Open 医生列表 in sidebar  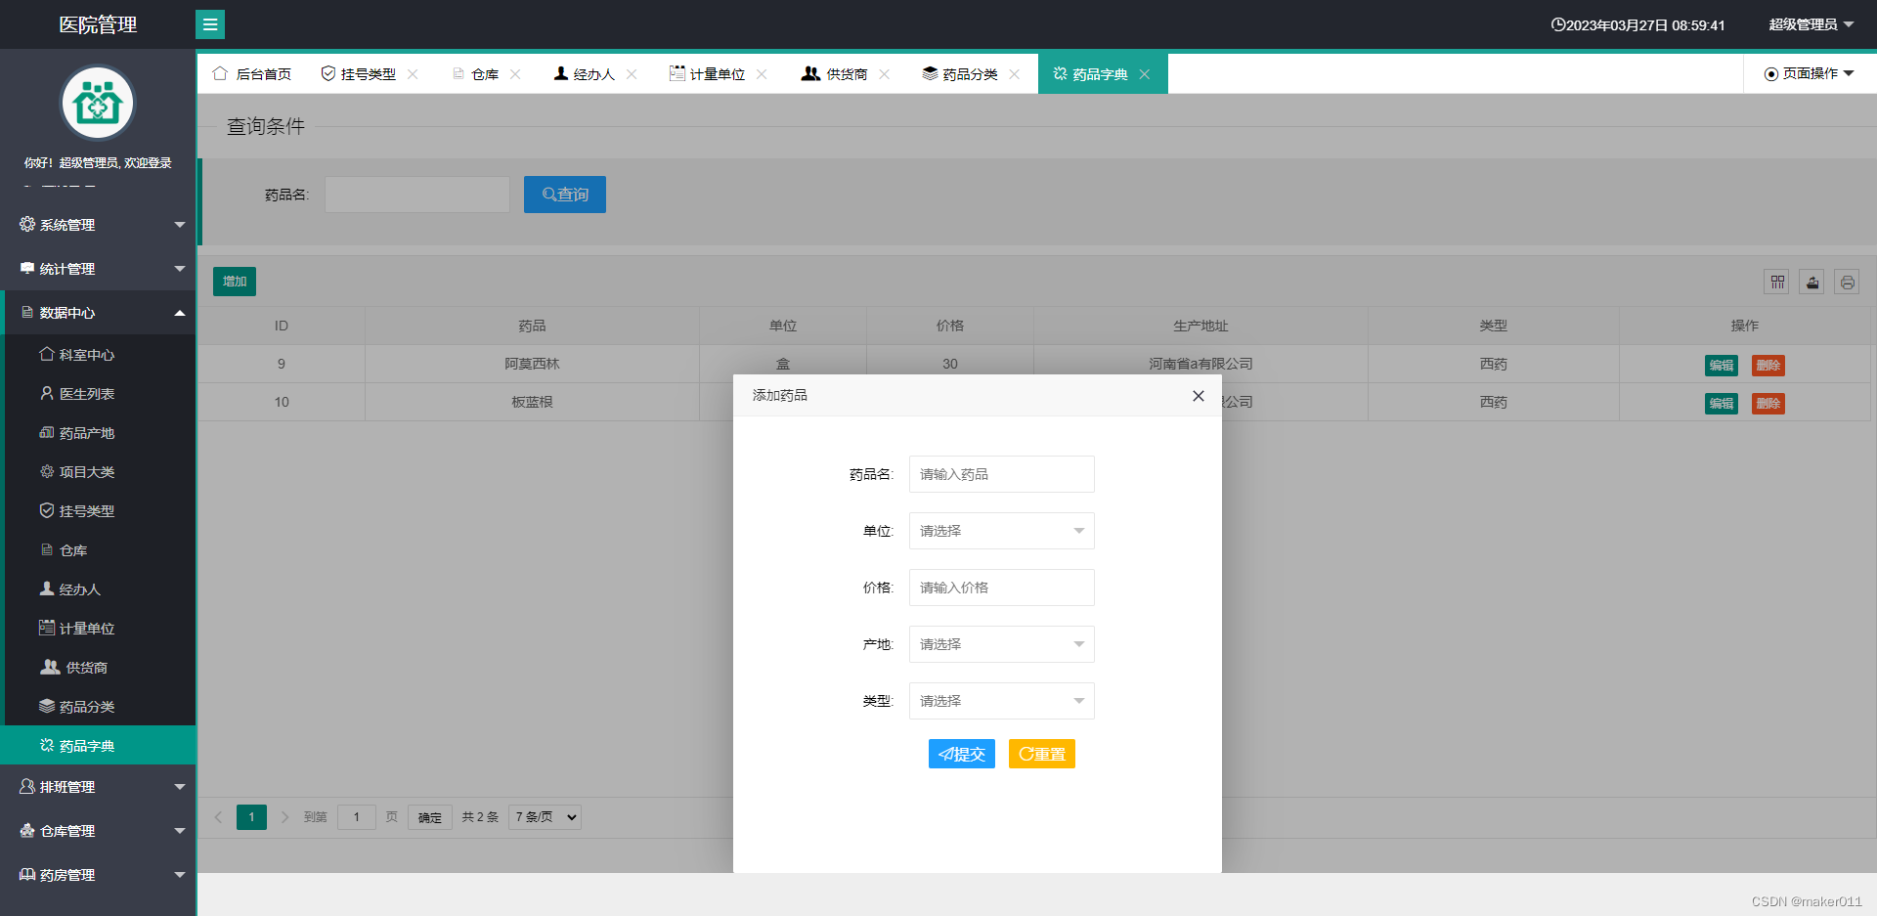pos(100,394)
